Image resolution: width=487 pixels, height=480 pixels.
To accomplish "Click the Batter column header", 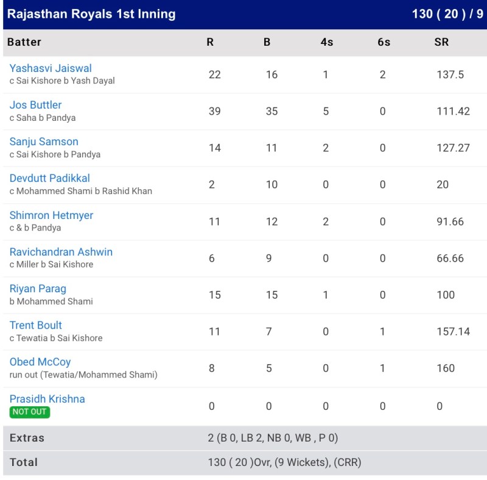I will (24, 42).
